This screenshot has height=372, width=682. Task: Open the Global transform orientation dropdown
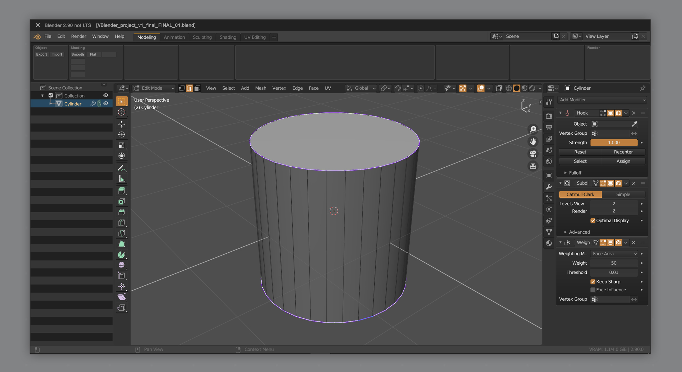click(x=361, y=88)
